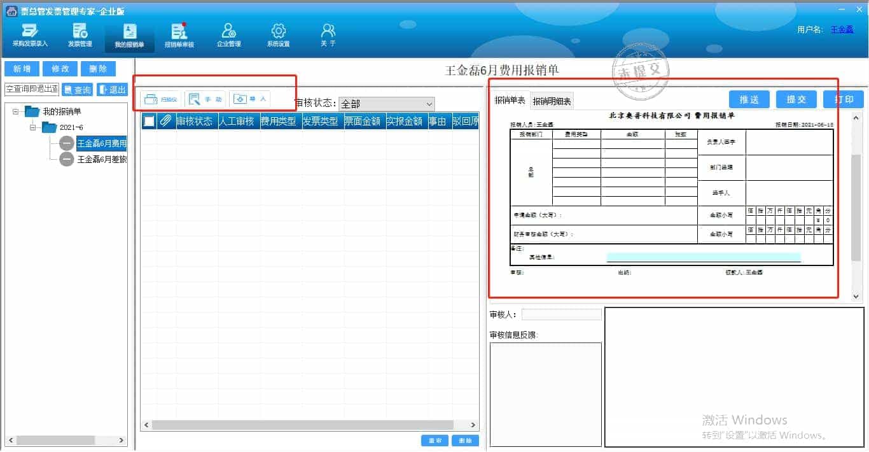This screenshot has height=452, width=869.
Task: Select the 2021-6 tree label
Action: [x=71, y=127]
